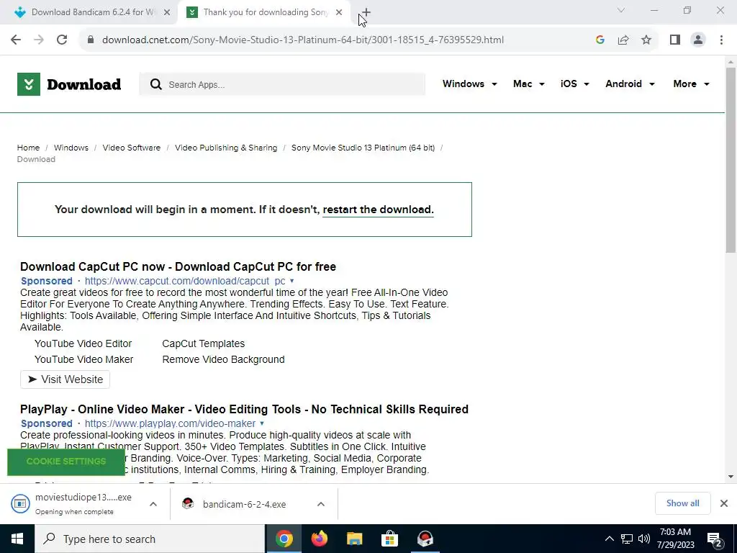
Task: Open Sony Movie Studio 13 Platinum breadcrumb
Action: (363, 148)
